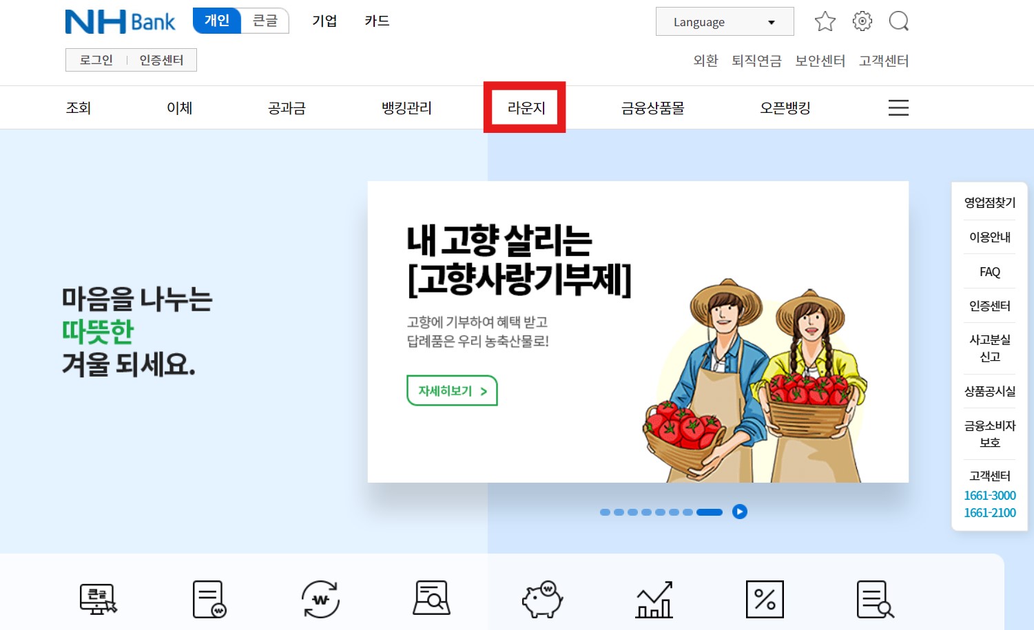The height and width of the screenshot is (630, 1034).
Task: Open the 자세히보기 banner link
Action: click(x=451, y=390)
